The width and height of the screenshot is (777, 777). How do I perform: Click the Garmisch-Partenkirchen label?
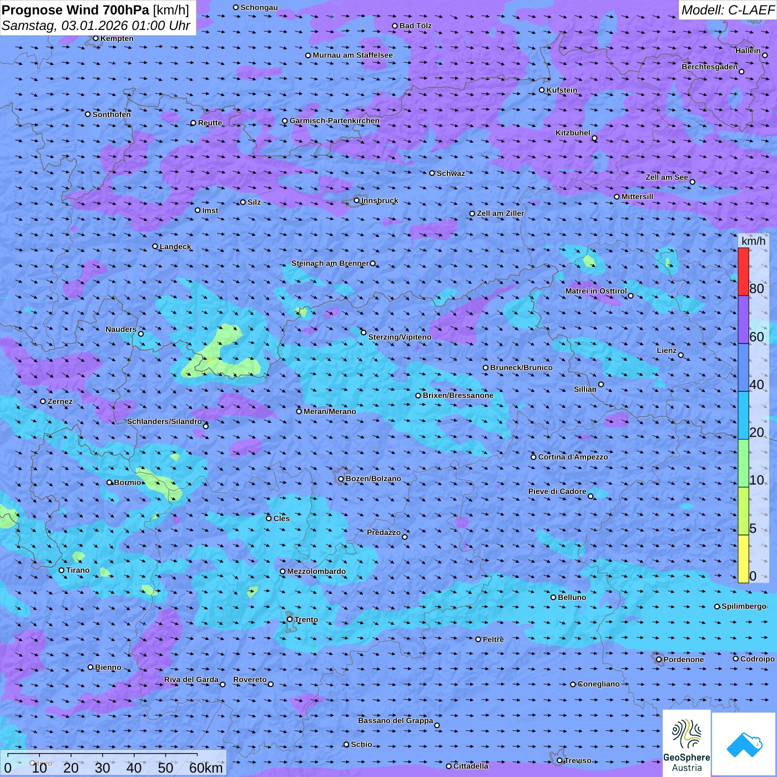point(335,120)
